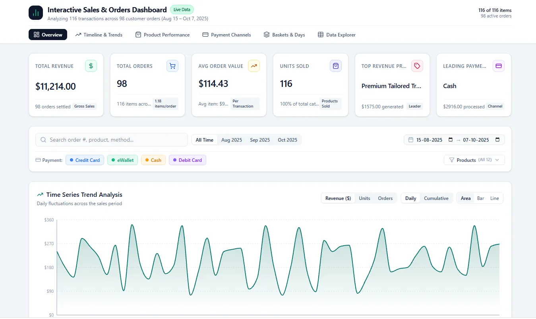Filter to Sep 2025
536x319 pixels.
(x=260, y=140)
